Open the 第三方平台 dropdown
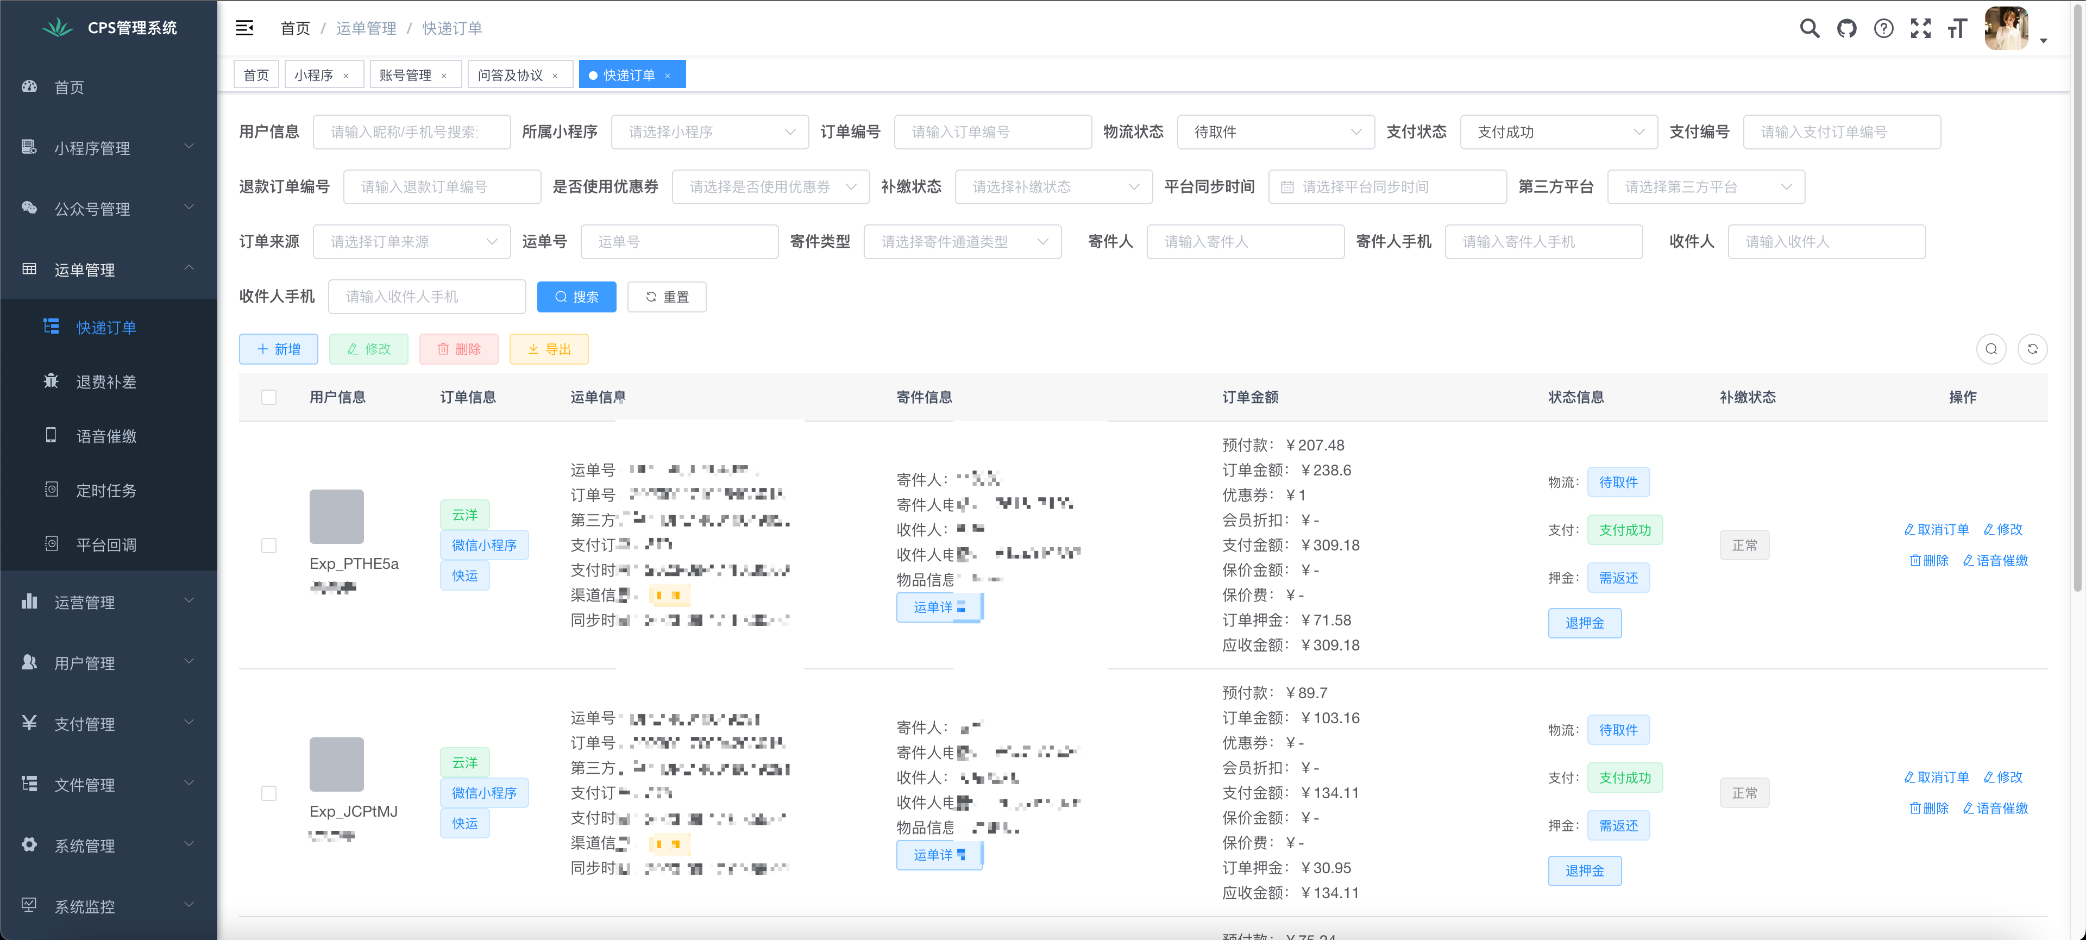Image resolution: width=2086 pixels, height=940 pixels. pyautogui.click(x=1706, y=187)
